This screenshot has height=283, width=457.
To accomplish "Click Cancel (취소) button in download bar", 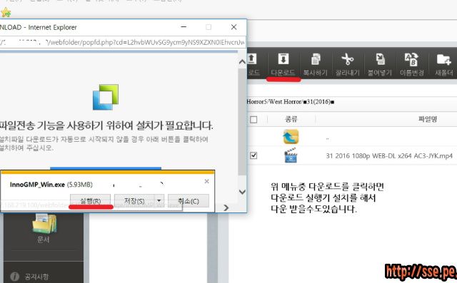I will (x=189, y=201).
